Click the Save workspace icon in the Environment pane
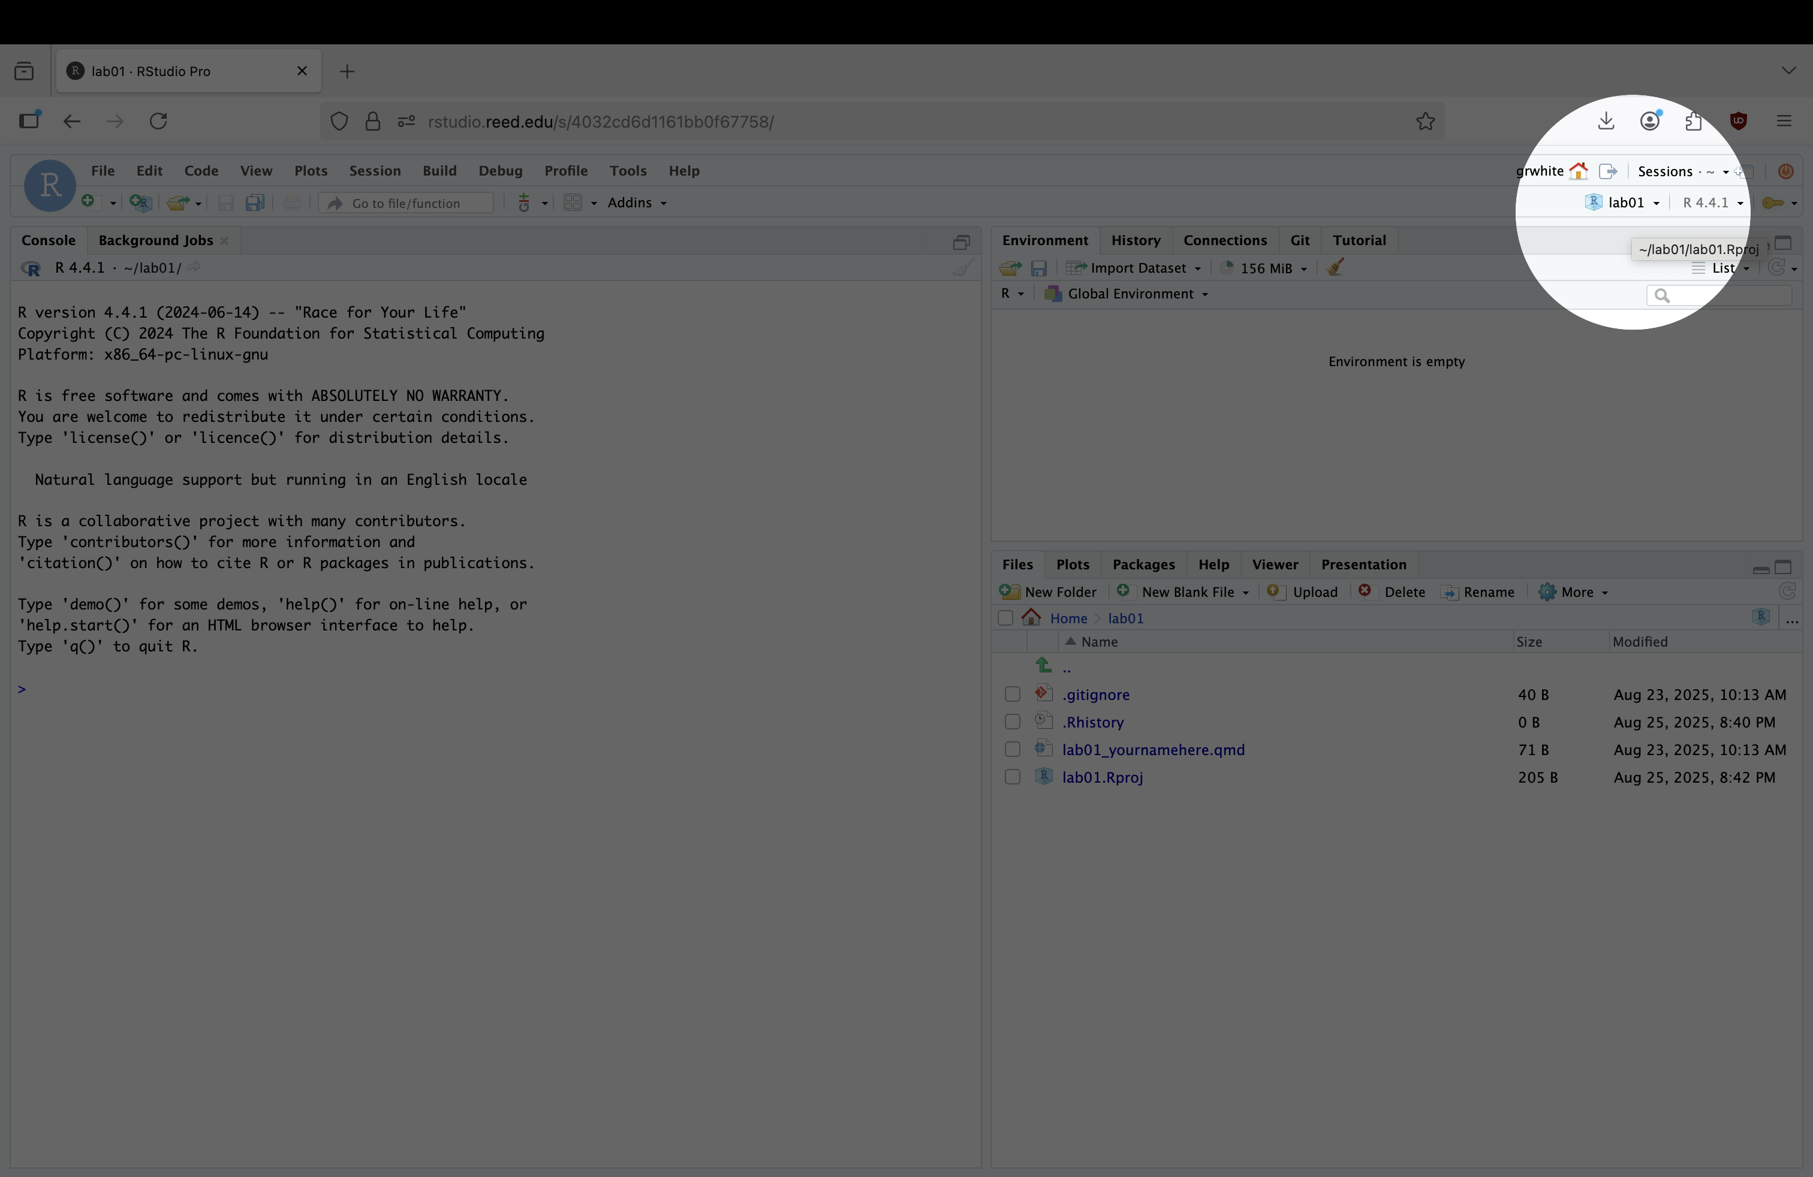Screen dimensions: 1813x1177 (x=1038, y=268)
